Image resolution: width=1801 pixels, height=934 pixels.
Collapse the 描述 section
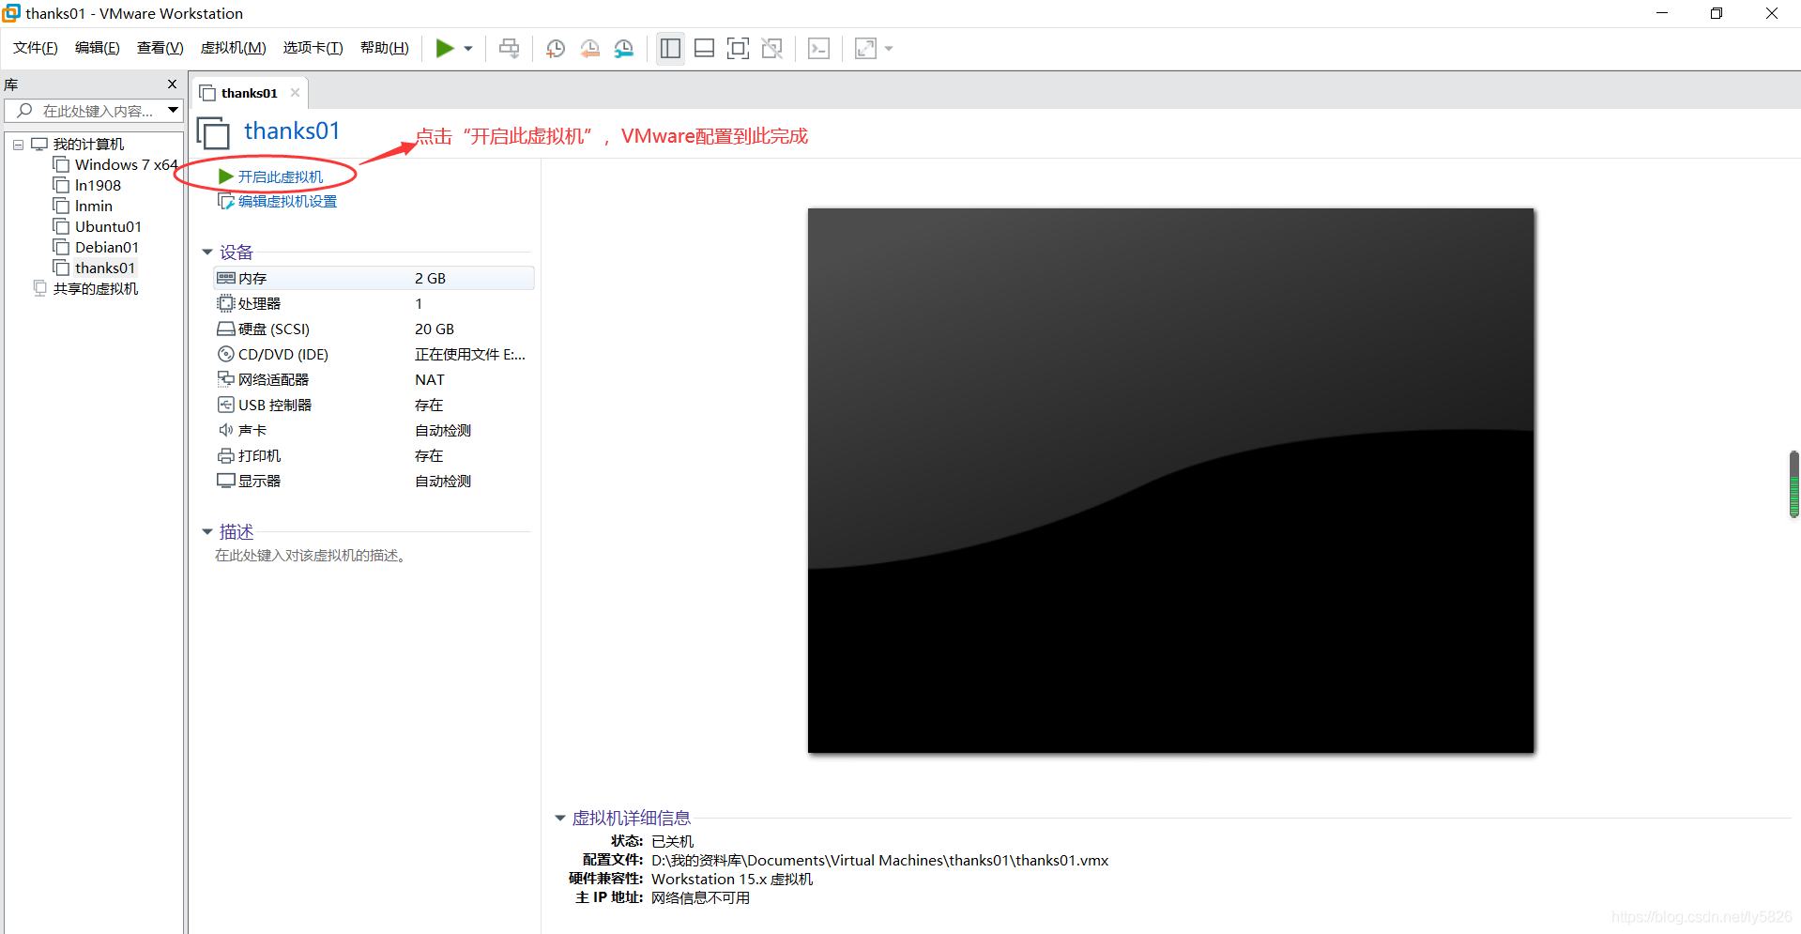[207, 532]
